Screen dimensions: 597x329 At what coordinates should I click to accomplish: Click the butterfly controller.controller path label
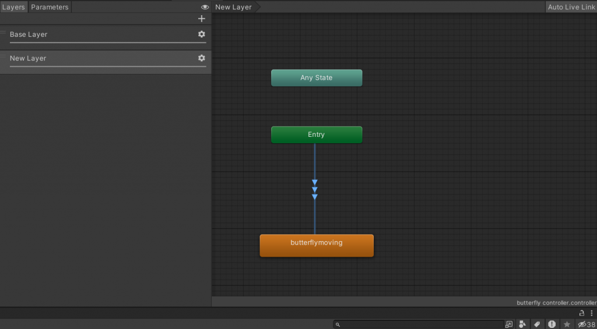point(557,303)
